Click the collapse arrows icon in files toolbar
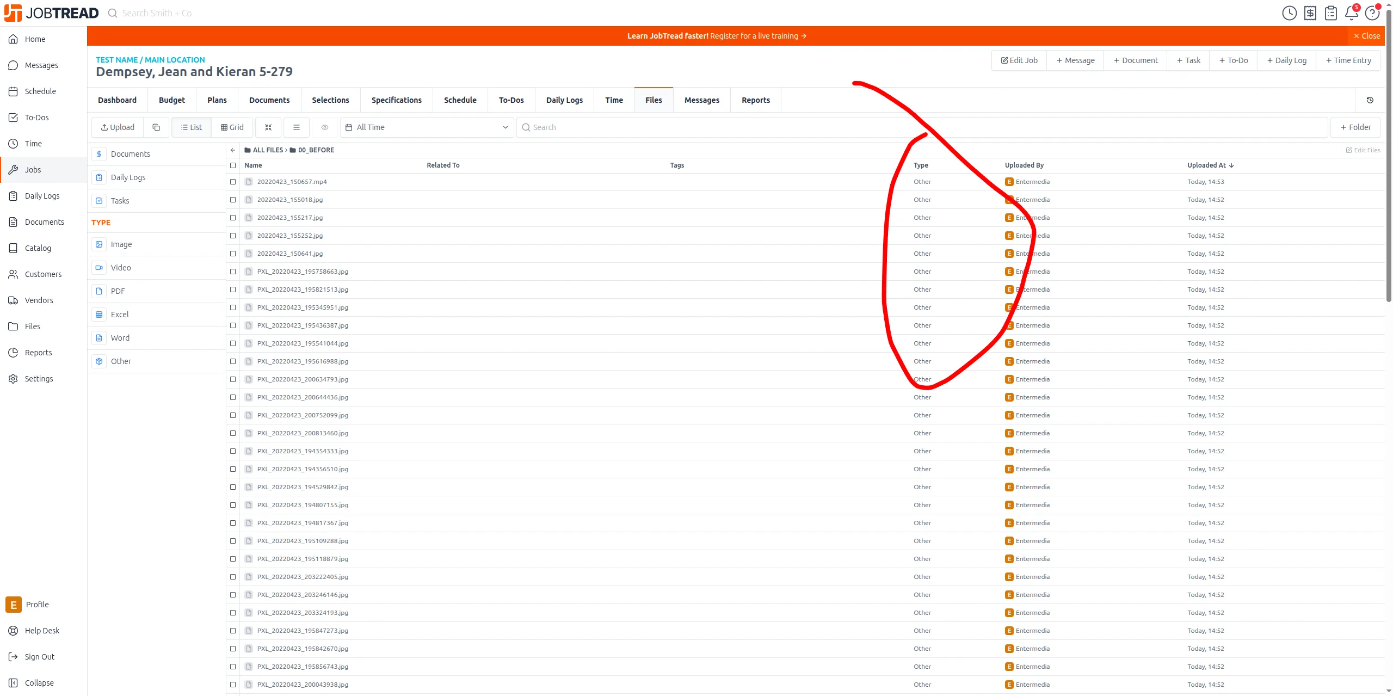Viewport: 1393px width, 696px height. [x=268, y=127]
